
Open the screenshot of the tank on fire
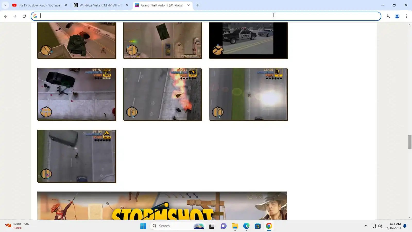77,40
